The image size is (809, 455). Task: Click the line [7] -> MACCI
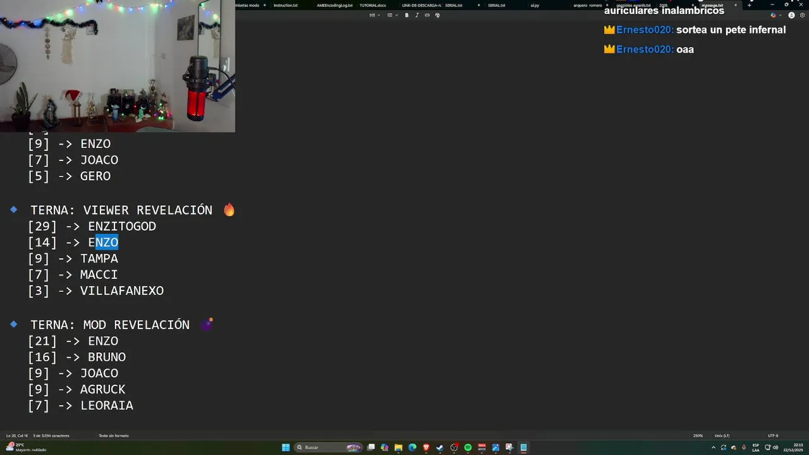pos(73,274)
